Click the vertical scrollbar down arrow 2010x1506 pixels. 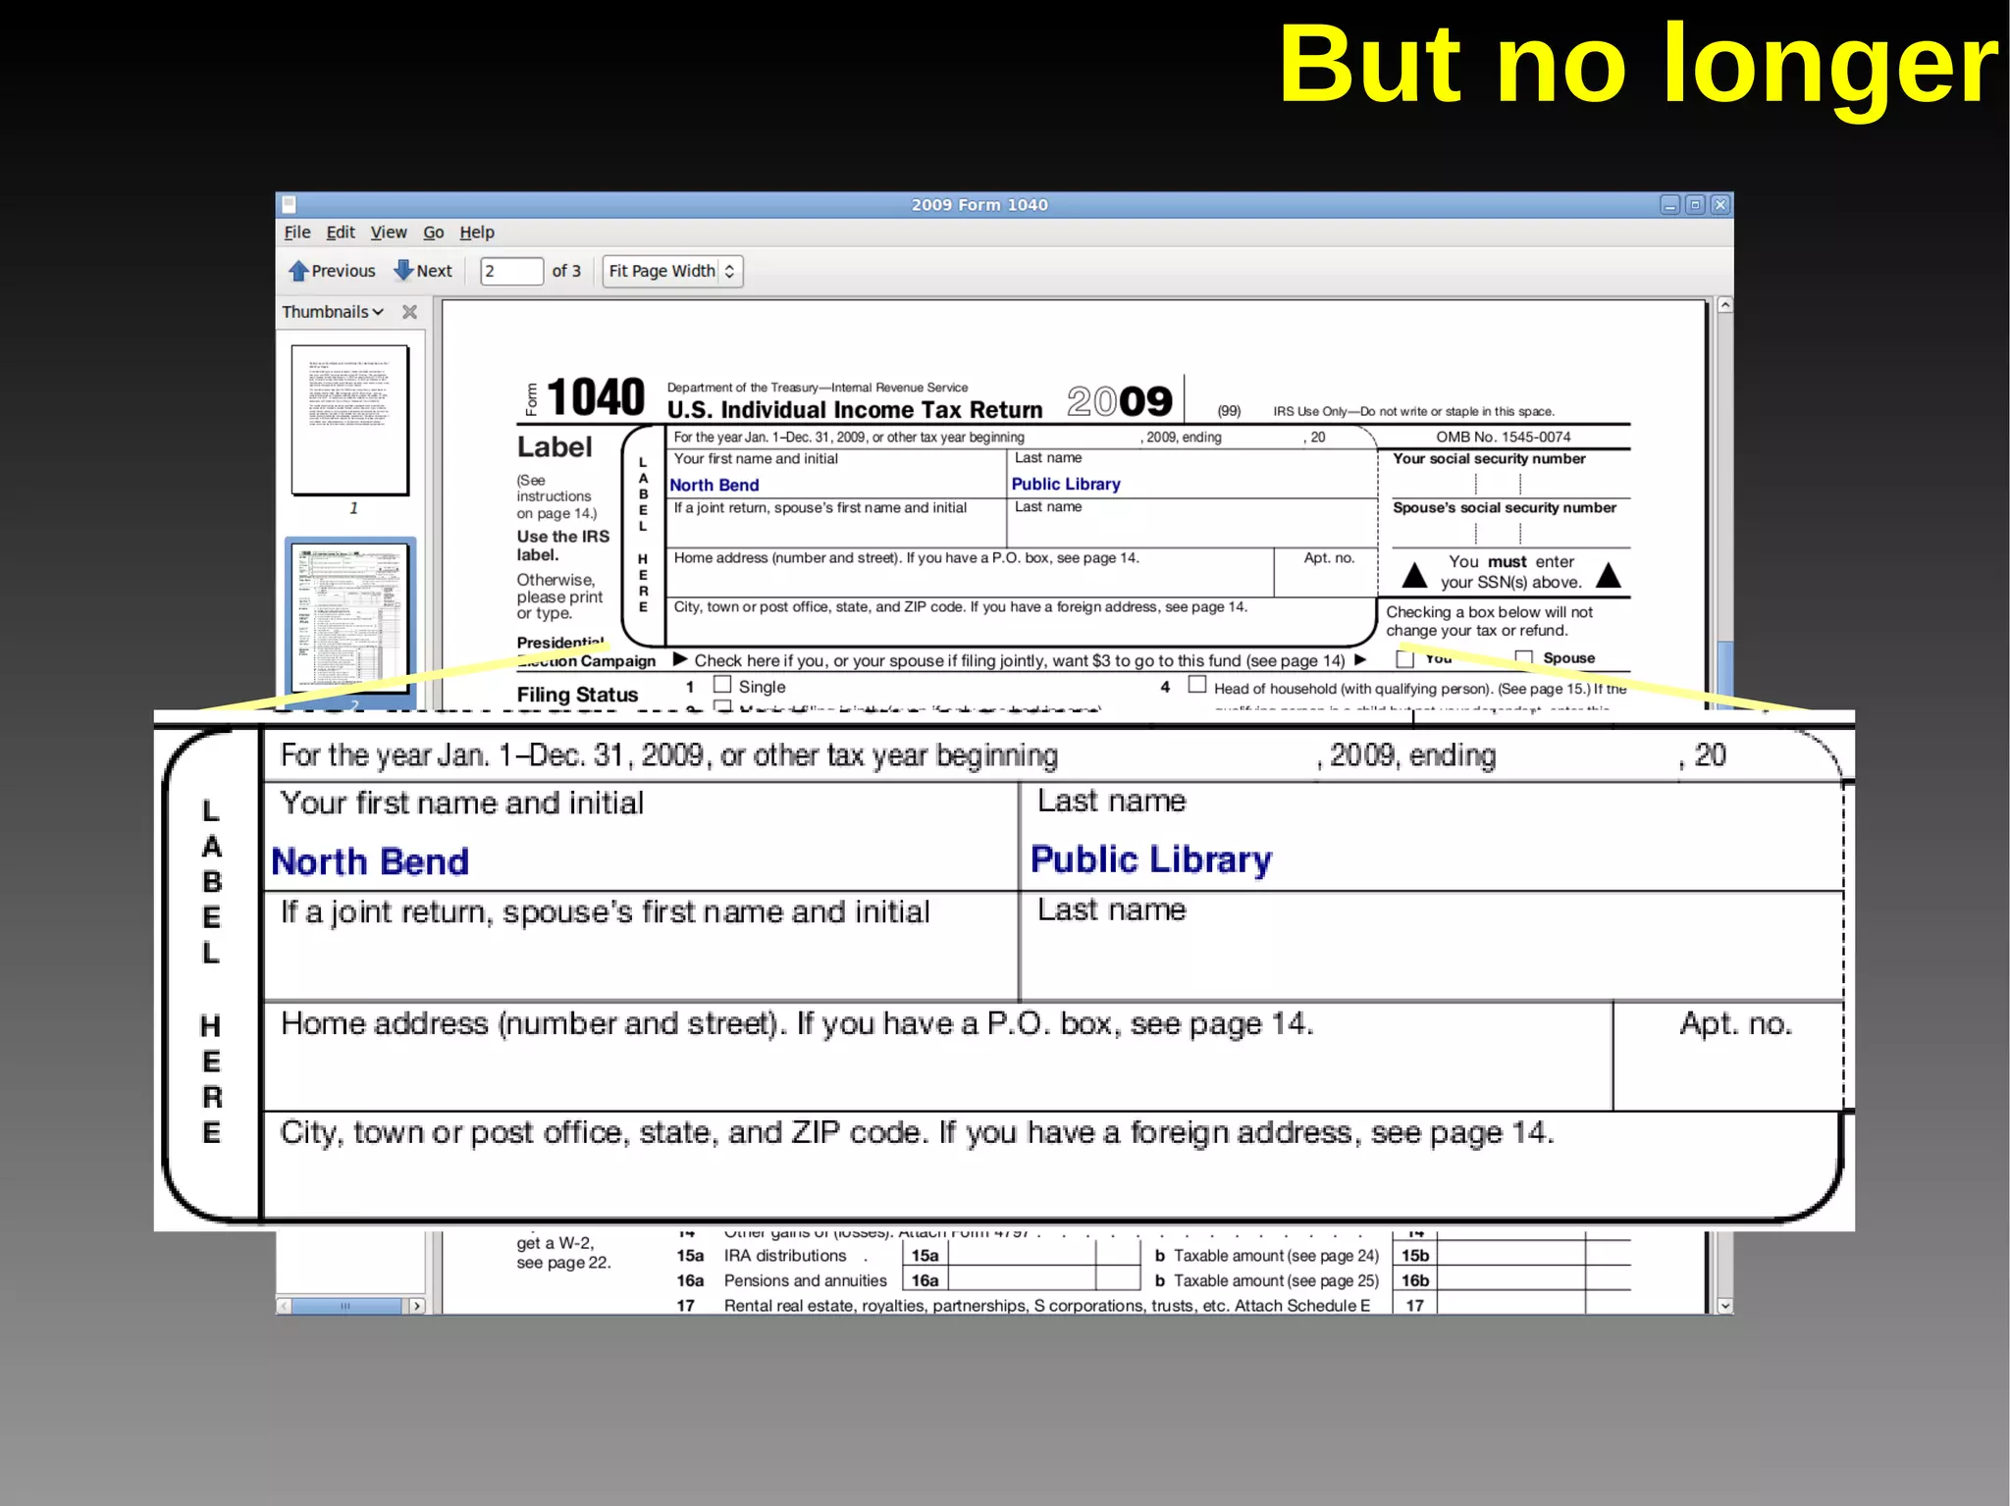(1724, 1306)
